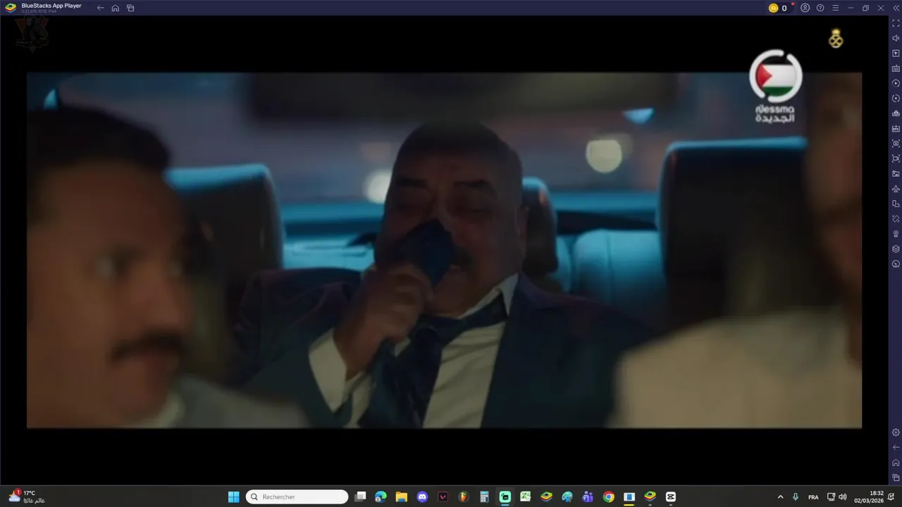Open the BlueStacks home screen icon

tap(116, 8)
